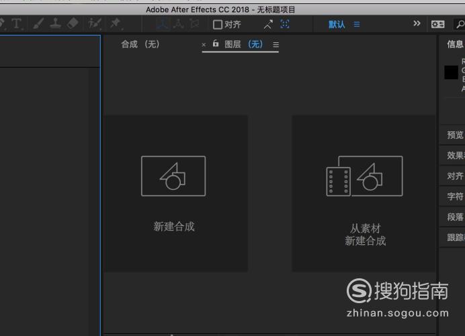Select the Clone Stamp tool
The image size is (465, 336).
coord(55,23)
